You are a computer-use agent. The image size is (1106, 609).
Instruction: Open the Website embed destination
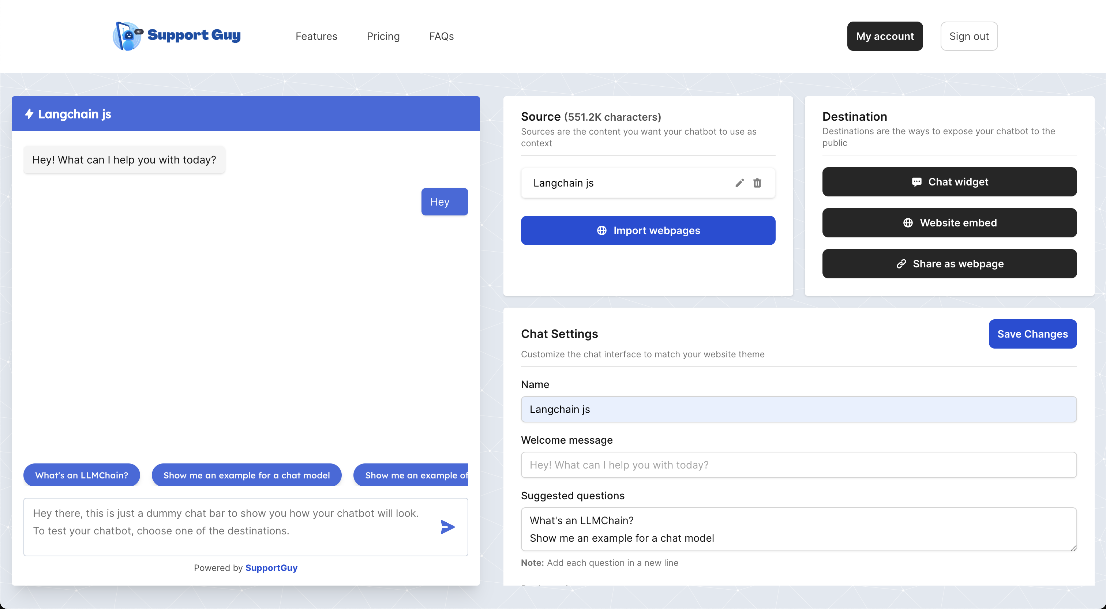949,223
